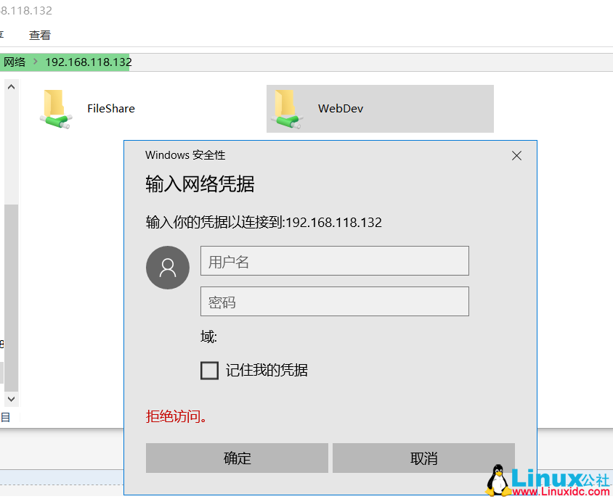The width and height of the screenshot is (613, 499).
Task: Open the WebDev shared folder
Action: click(x=340, y=108)
